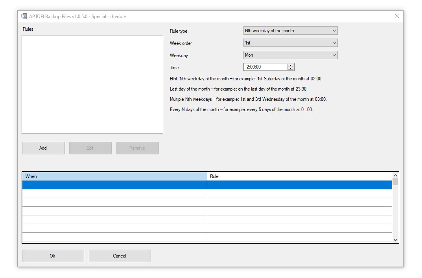Open the Weekday dropdown showing Mon
The height and width of the screenshot is (278, 422).
coord(291,55)
